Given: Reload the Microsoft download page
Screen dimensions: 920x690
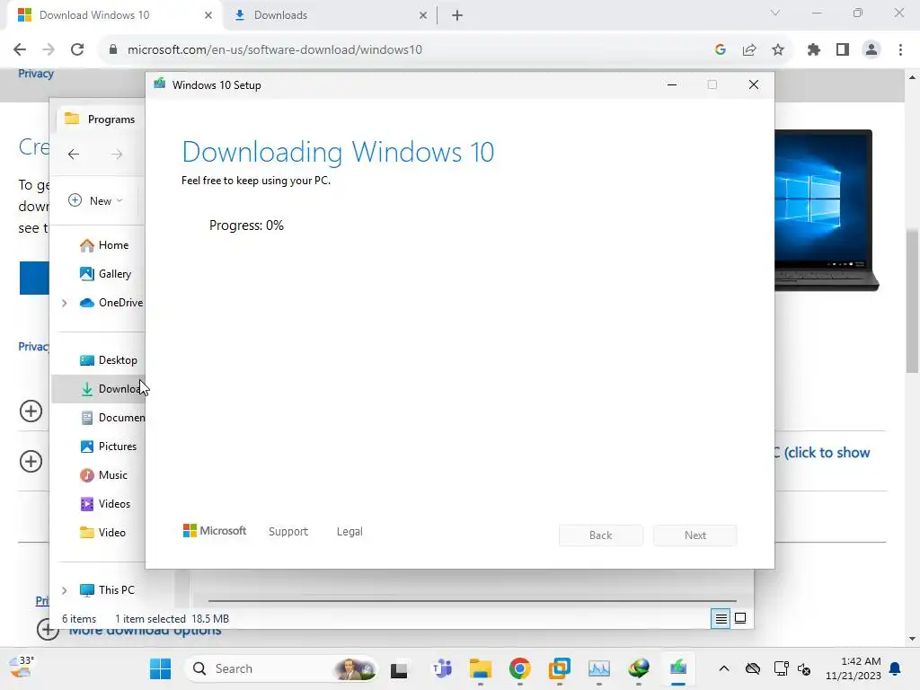Looking at the screenshot, I should pos(77,50).
